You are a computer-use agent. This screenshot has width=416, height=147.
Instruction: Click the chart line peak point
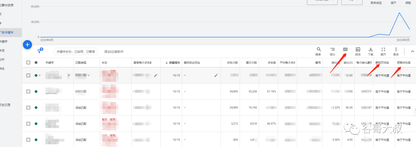399,13
